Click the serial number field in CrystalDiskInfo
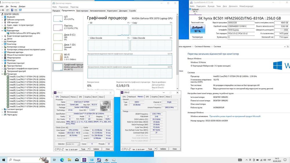 [x=241, y=26]
